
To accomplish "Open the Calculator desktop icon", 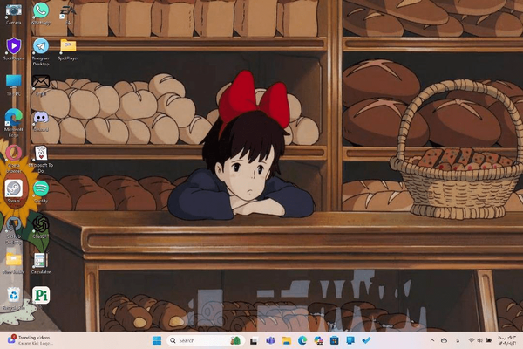I will 41,263.
